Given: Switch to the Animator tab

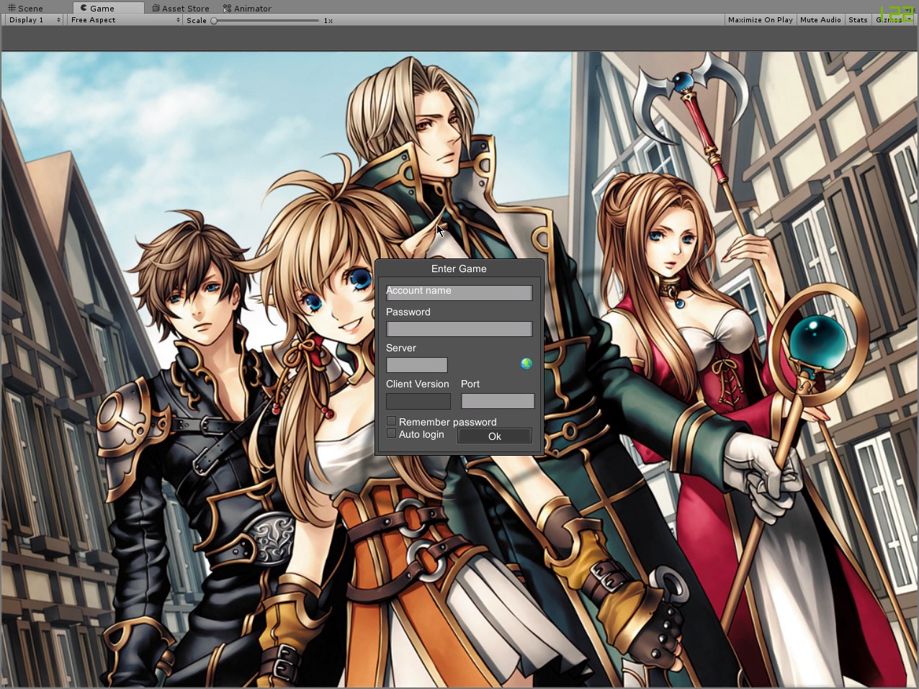Looking at the screenshot, I should (247, 8).
